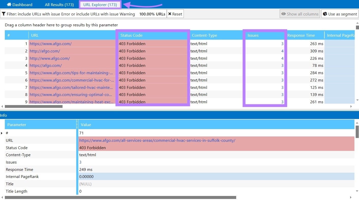
Task: Click the row selector arrow beside parameter #
Action: (2, 133)
